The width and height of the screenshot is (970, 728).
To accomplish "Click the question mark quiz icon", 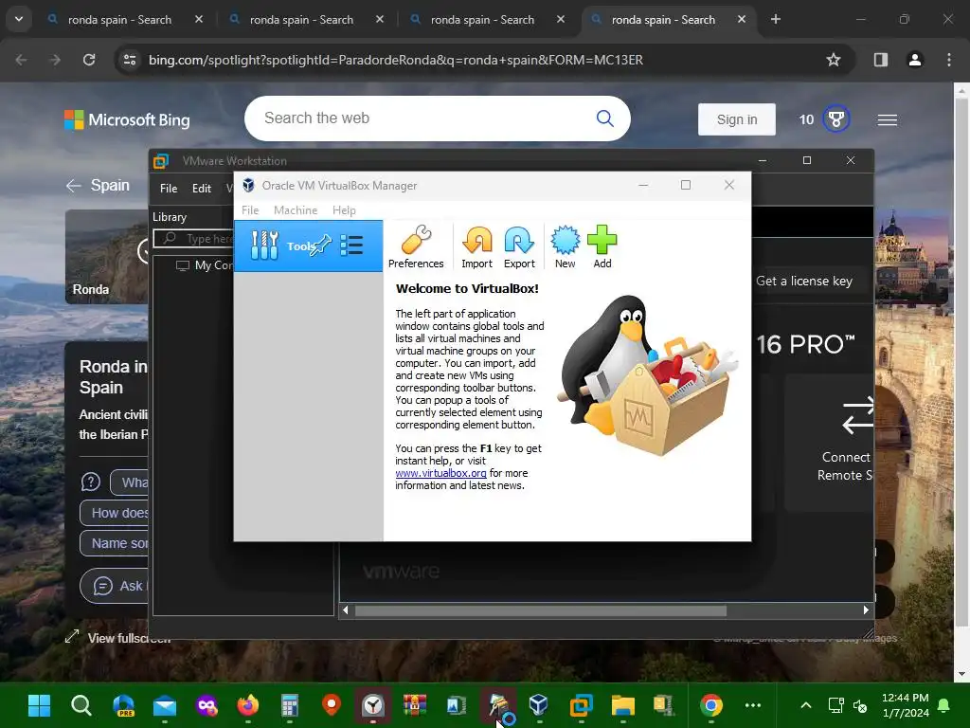I will (x=91, y=482).
